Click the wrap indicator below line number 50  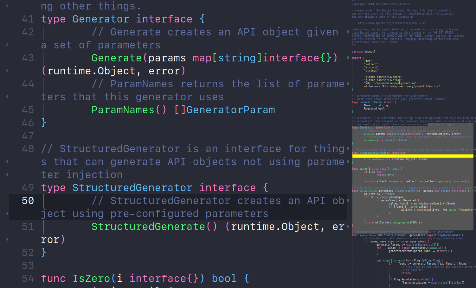(7, 214)
